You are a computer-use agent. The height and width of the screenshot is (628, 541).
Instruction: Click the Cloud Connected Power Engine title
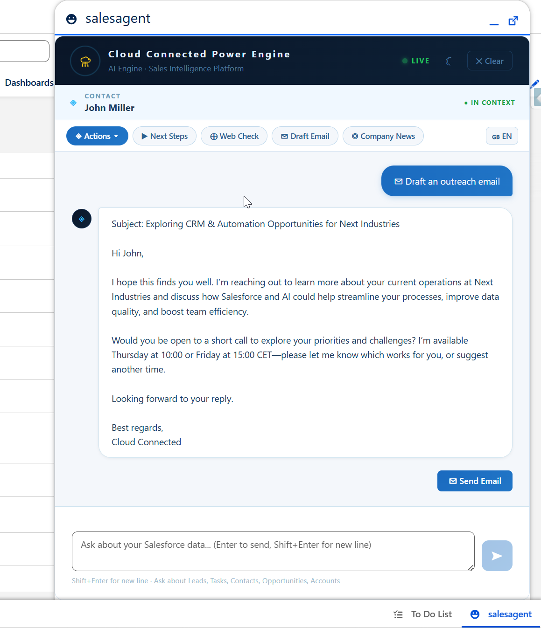pos(199,54)
